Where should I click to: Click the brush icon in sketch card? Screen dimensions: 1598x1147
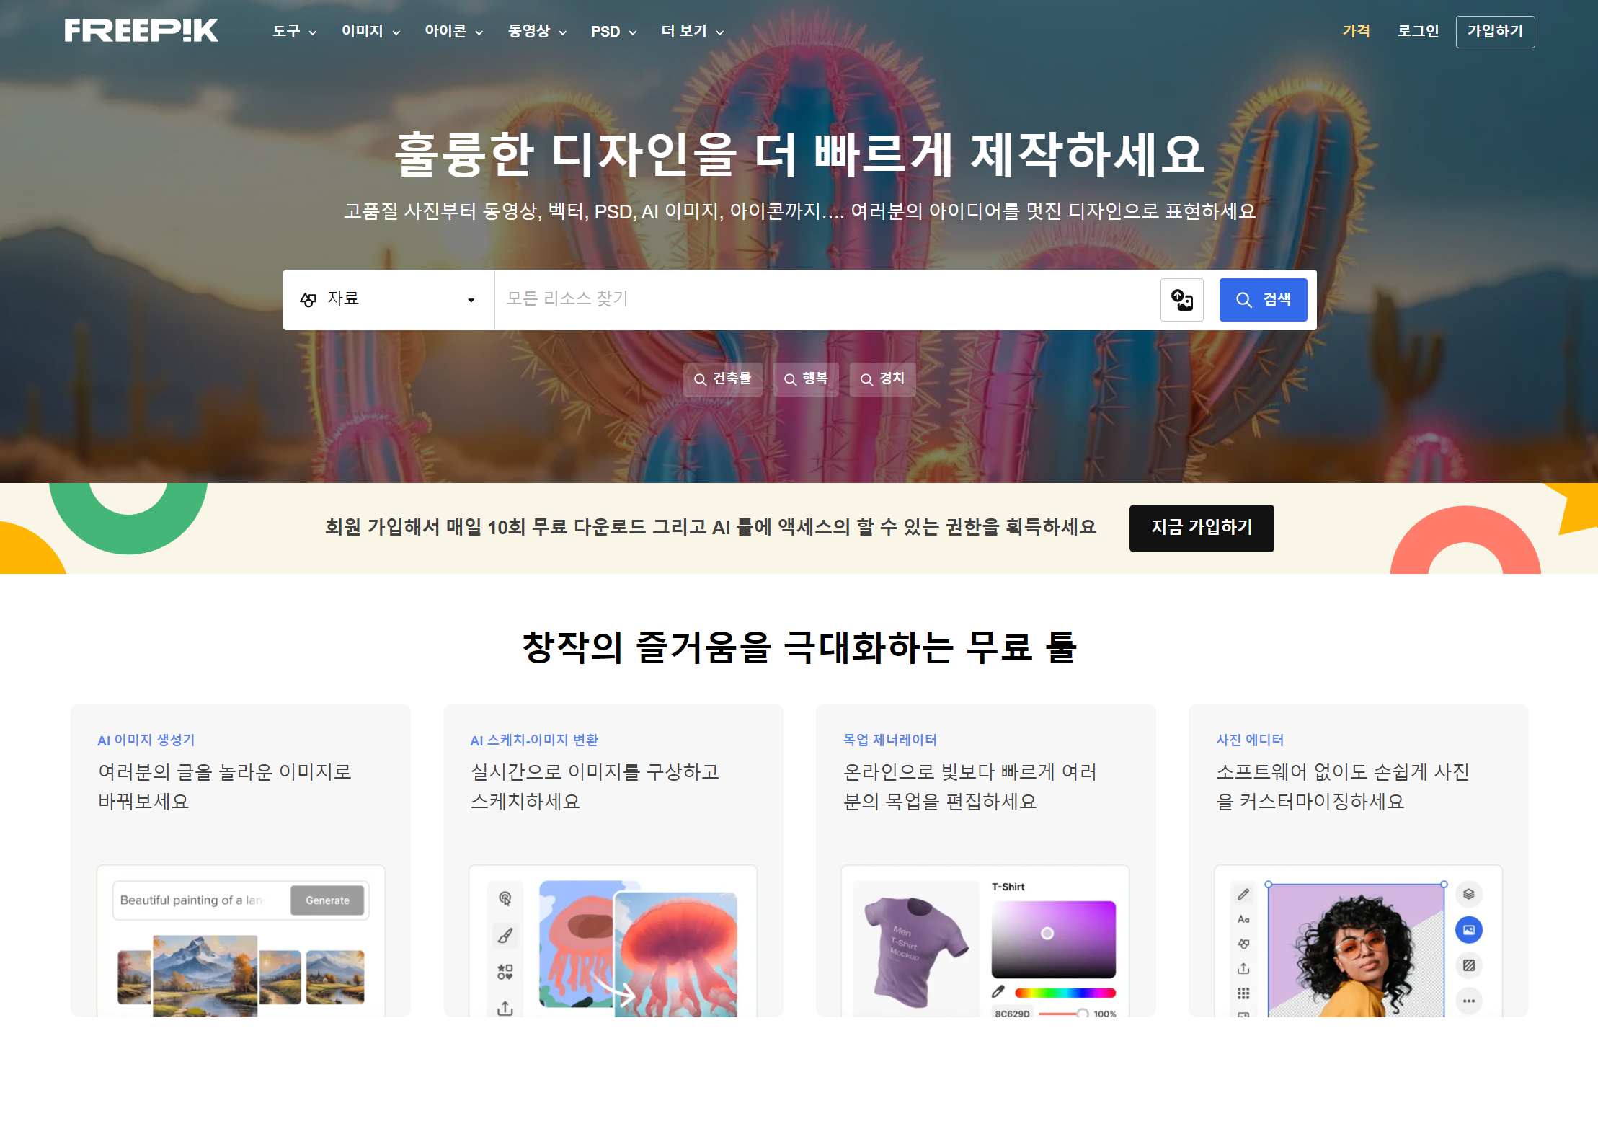click(x=505, y=936)
